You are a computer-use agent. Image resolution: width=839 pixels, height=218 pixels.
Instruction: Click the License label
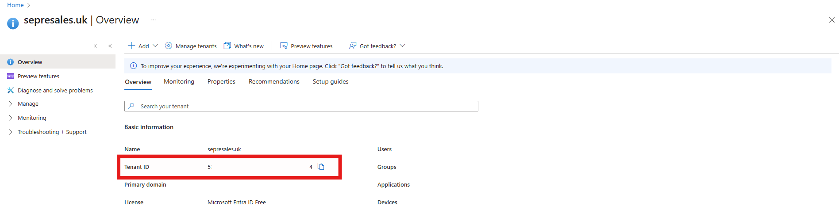[134, 203]
